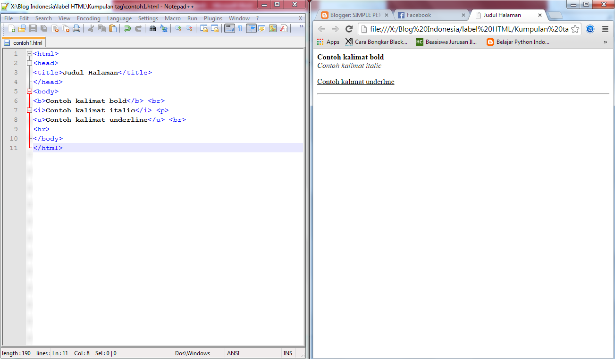The height and width of the screenshot is (359, 615).
Task: Click the INS indicator in status bar
Action: pos(288,353)
